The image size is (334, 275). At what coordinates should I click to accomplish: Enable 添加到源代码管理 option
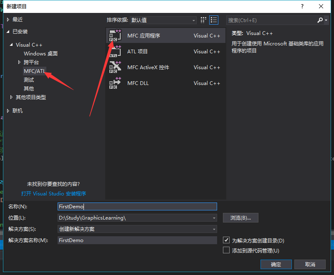[226, 250]
